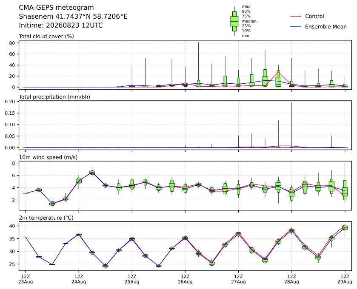The height and width of the screenshot is (289, 357).
Task: Click the '8' tick on wind speed axis
Action: coord(14,163)
